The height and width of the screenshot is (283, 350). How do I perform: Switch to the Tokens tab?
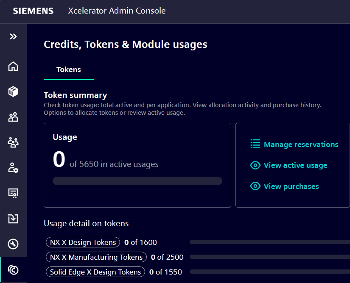pos(69,69)
